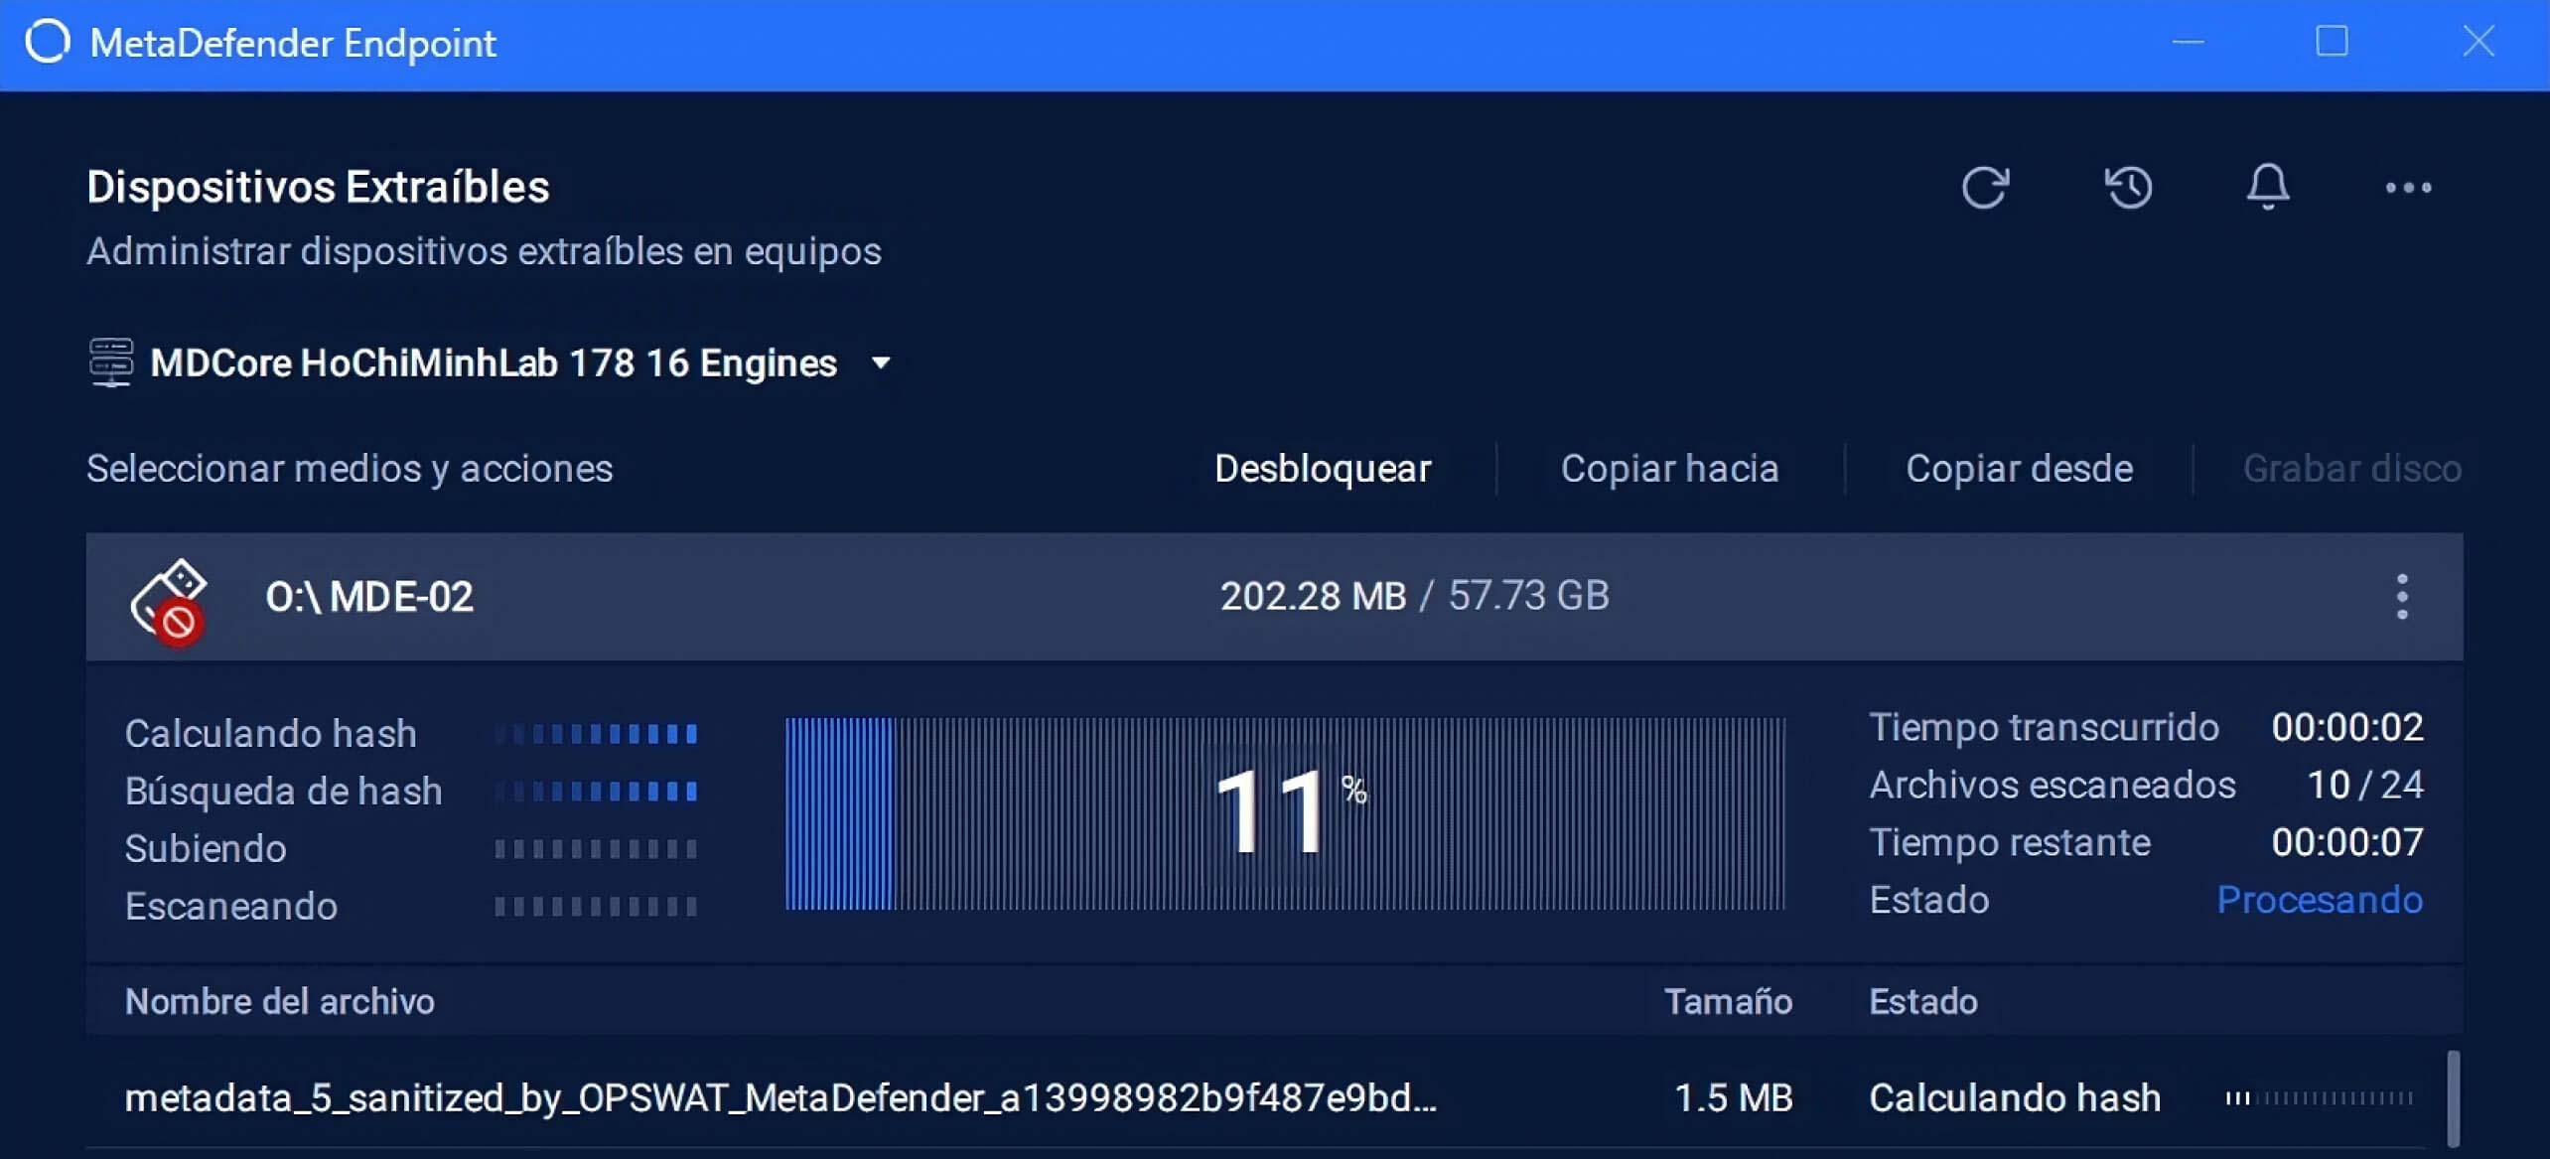Choose the Copiar hacia action
The image size is (2550, 1159).
click(x=1669, y=469)
